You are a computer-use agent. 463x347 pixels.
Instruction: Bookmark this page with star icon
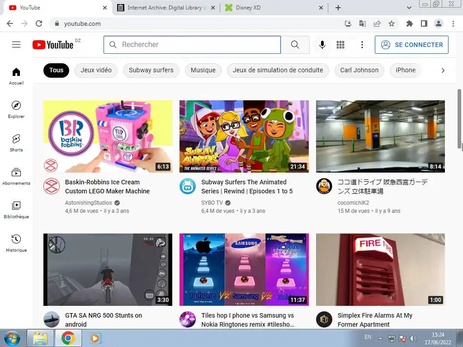pyautogui.click(x=392, y=23)
